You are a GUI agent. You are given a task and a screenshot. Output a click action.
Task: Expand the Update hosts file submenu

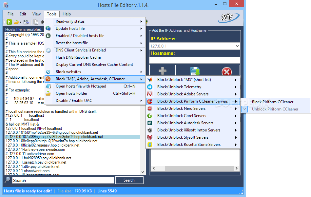[x=141, y=29]
